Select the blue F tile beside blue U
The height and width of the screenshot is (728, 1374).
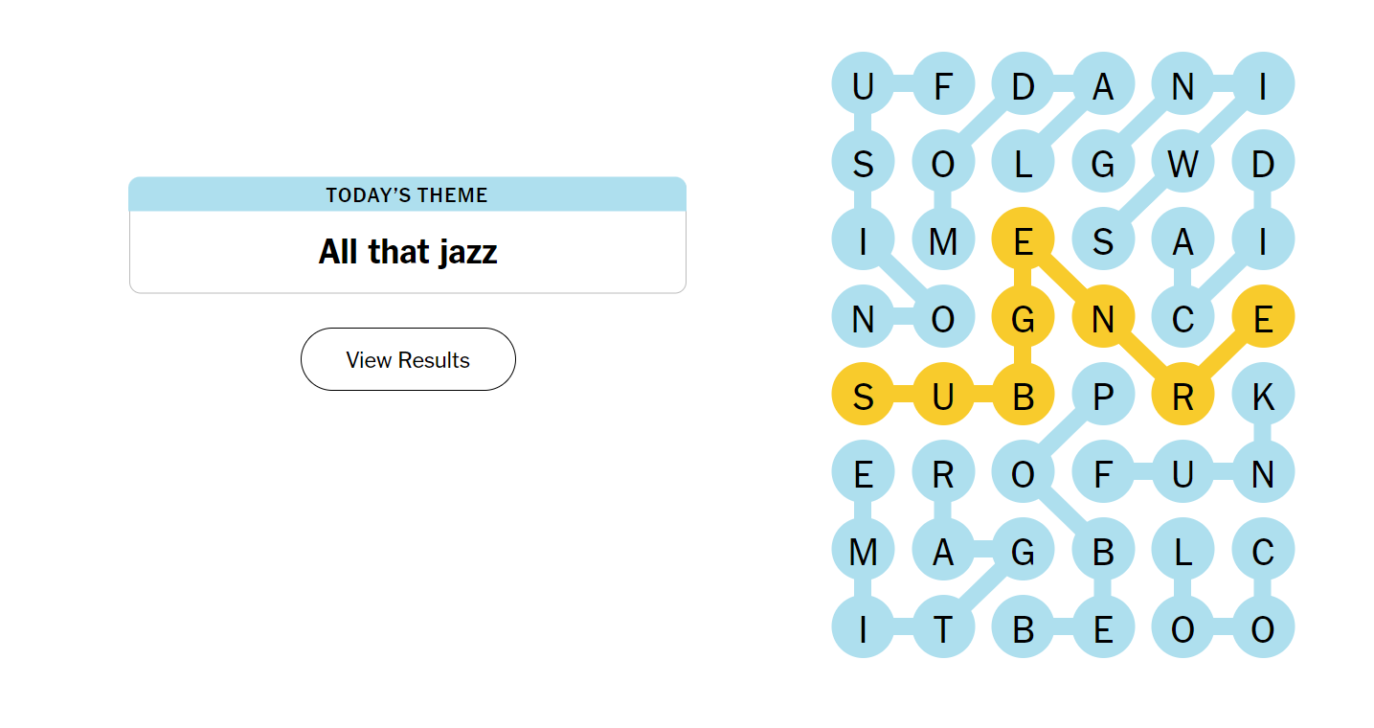[x=1102, y=473]
